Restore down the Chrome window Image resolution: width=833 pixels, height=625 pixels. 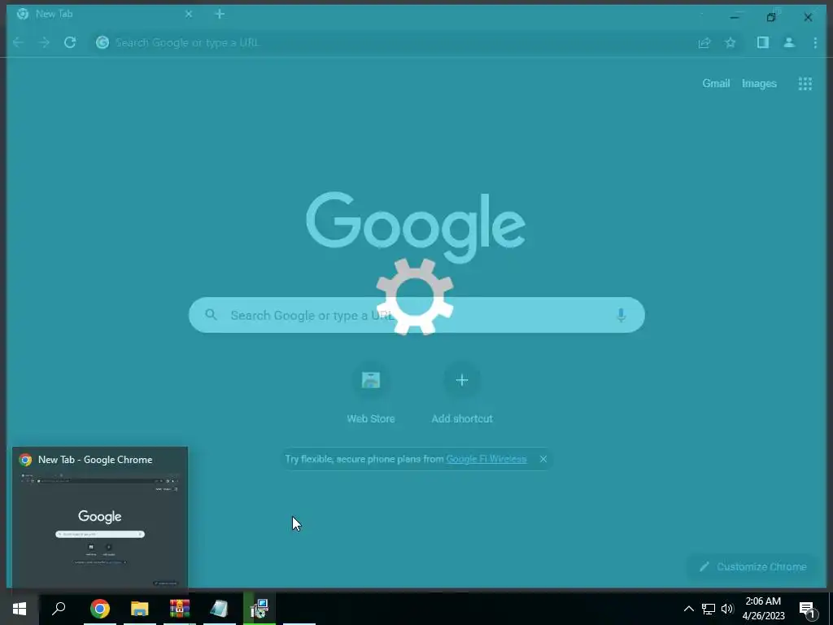[771, 17]
